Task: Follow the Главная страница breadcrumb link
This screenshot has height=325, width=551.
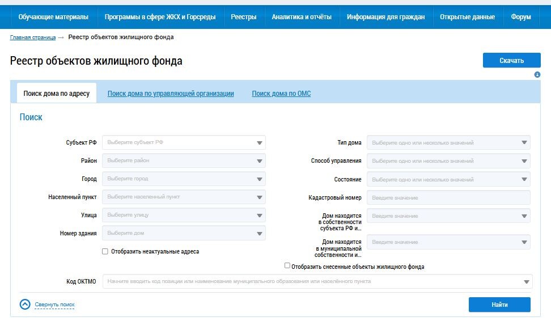Action: pos(33,37)
